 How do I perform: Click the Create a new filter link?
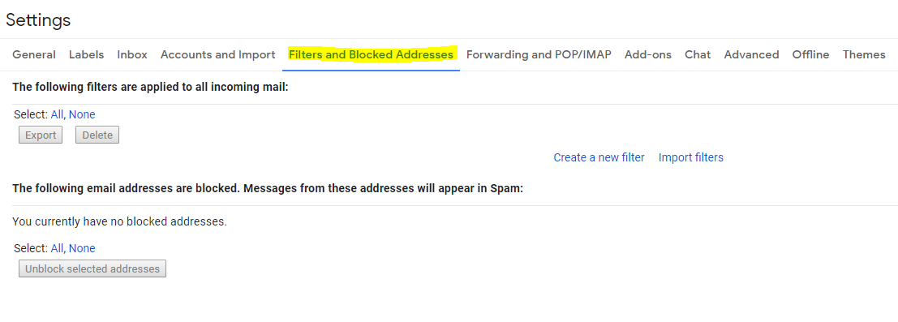point(599,157)
